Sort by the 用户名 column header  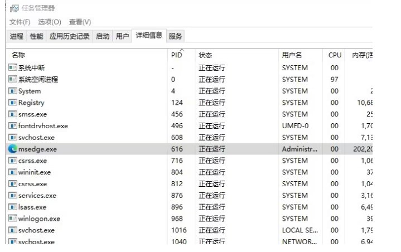coord(301,55)
